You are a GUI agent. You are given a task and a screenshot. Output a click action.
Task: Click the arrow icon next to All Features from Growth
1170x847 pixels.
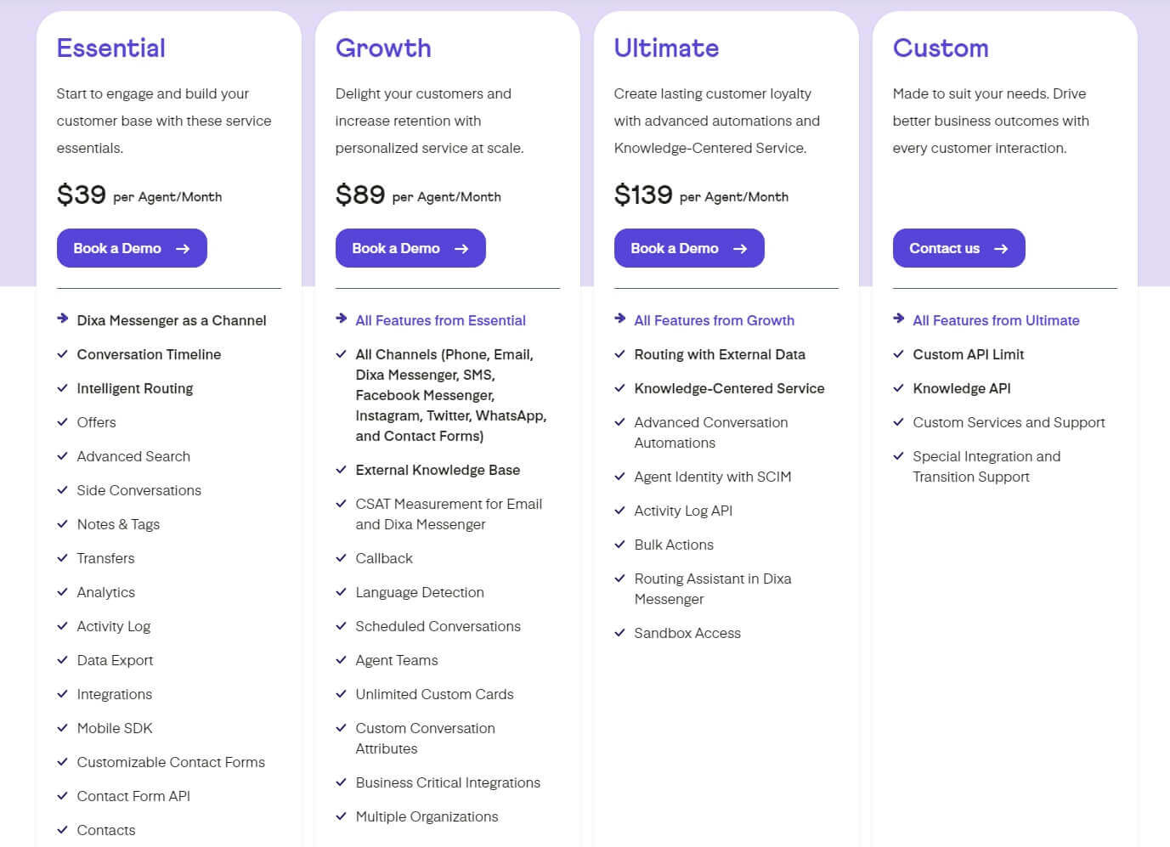619,319
